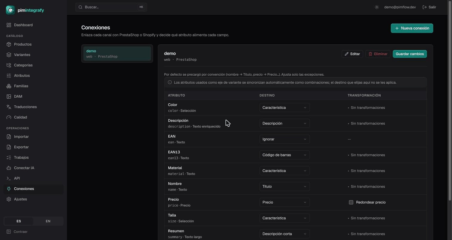Viewport: 452px width, 240px height.
Task: Expand transformations for the Nombre row
Action: (366, 187)
